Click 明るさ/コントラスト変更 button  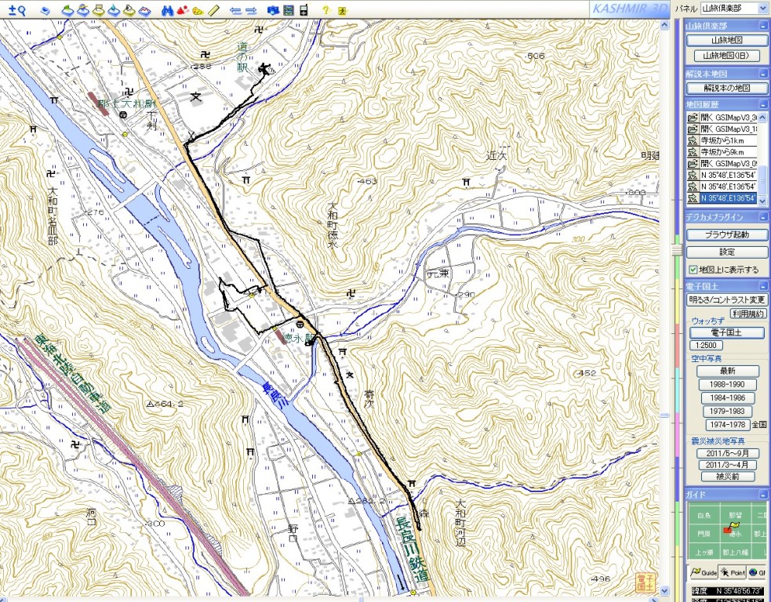coord(727,299)
